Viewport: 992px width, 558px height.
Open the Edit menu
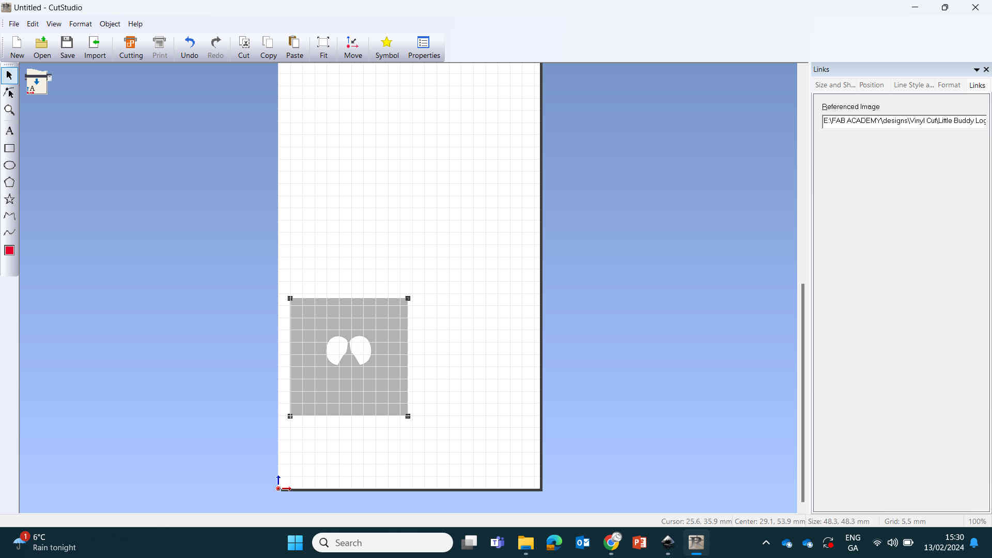pos(33,24)
